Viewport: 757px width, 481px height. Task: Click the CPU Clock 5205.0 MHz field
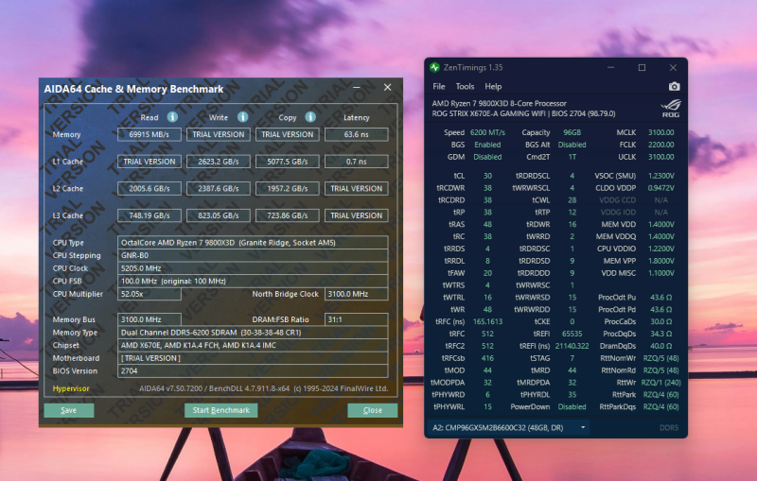(x=253, y=268)
